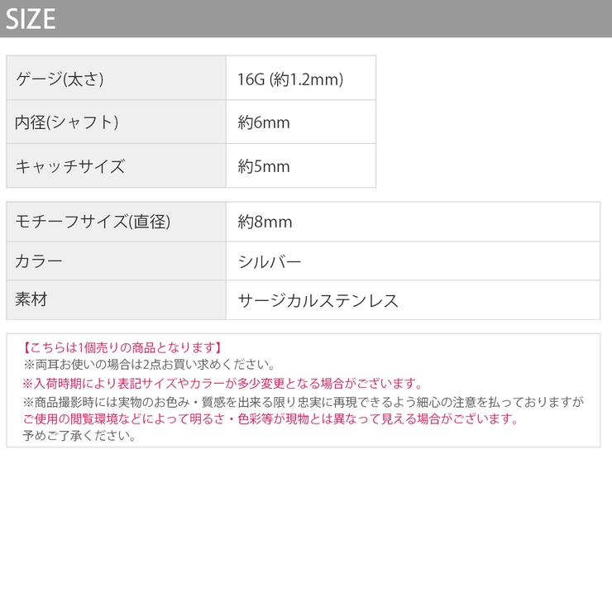Screen dimensions: 612x612
Task: Select the シルバー color value
Action: tap(270, 261)
